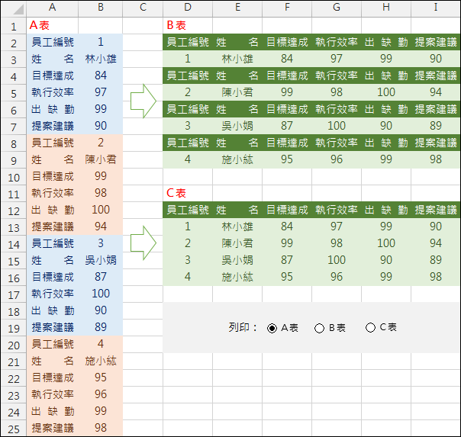Click value 100 in cell B17

coord(101,294)
